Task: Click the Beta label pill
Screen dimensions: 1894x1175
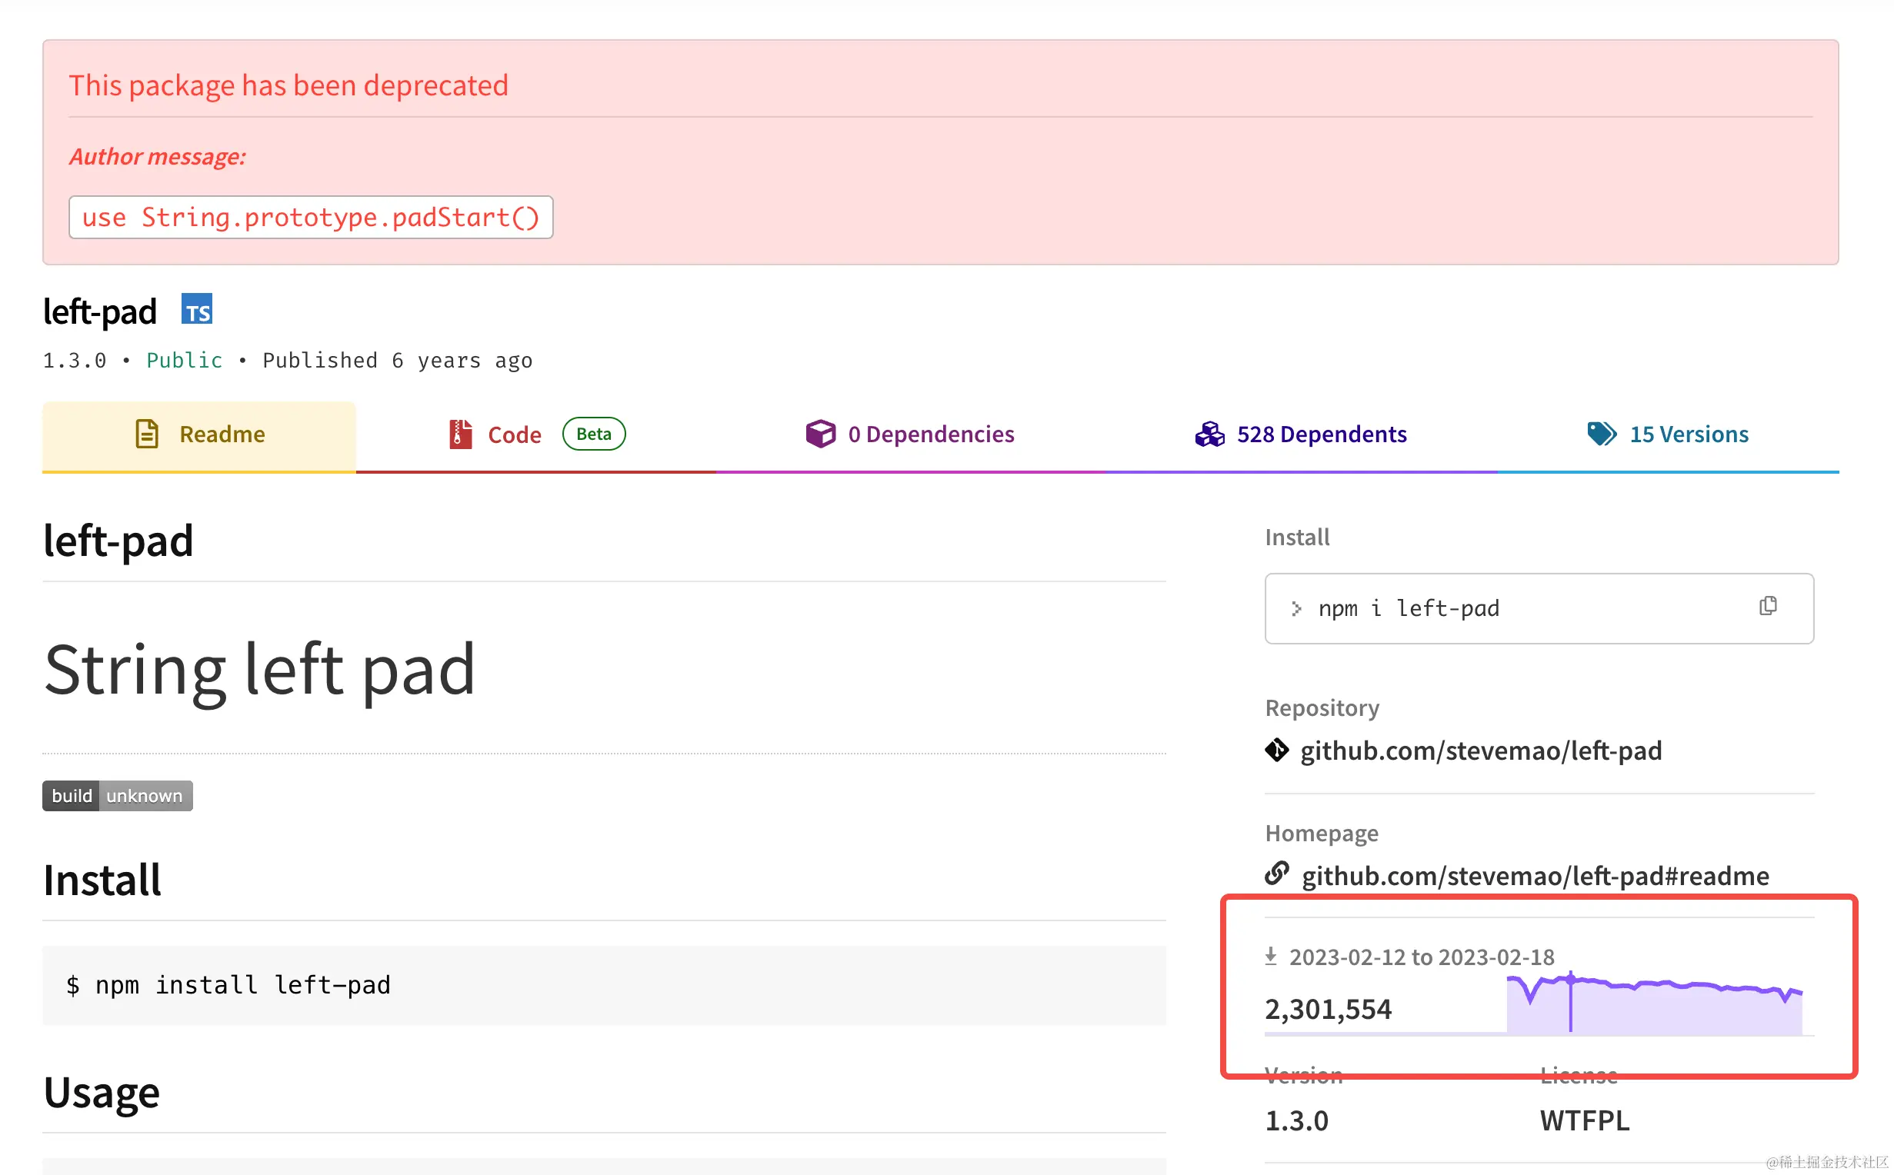Action: (594, 434)
